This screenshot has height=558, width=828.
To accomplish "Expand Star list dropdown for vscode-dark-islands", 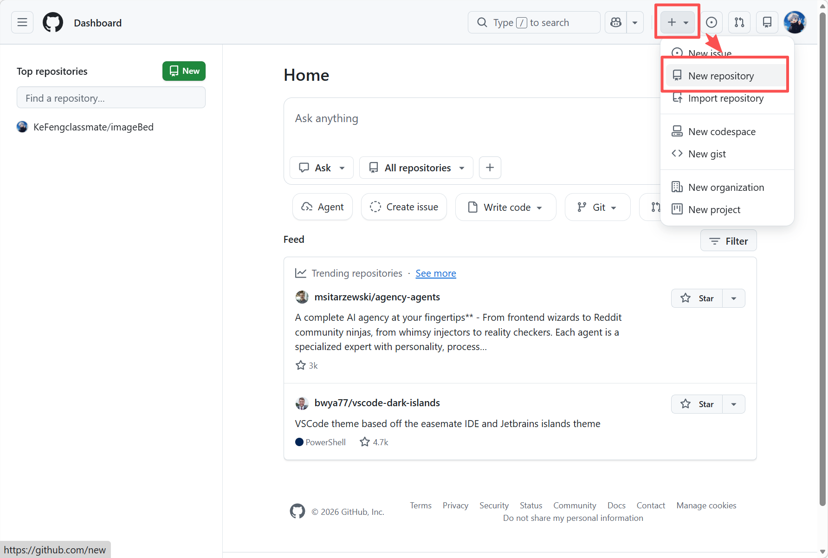I will (734, 404).
